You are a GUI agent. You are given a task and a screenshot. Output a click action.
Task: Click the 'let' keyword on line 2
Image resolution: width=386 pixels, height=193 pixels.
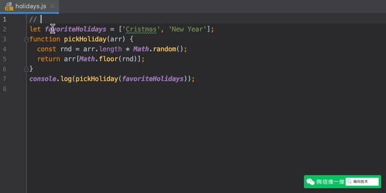point(35,29)
